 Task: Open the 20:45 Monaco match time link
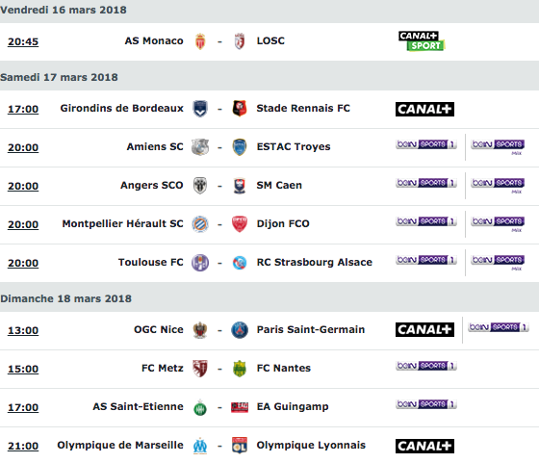pos(23,41)
